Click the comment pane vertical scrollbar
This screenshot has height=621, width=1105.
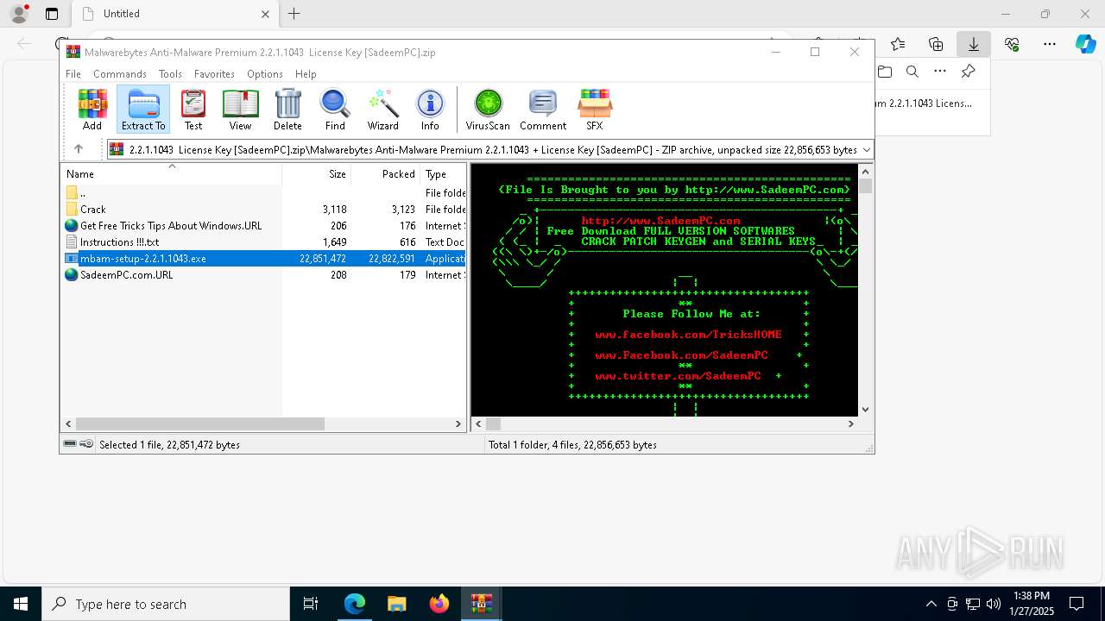866,185
